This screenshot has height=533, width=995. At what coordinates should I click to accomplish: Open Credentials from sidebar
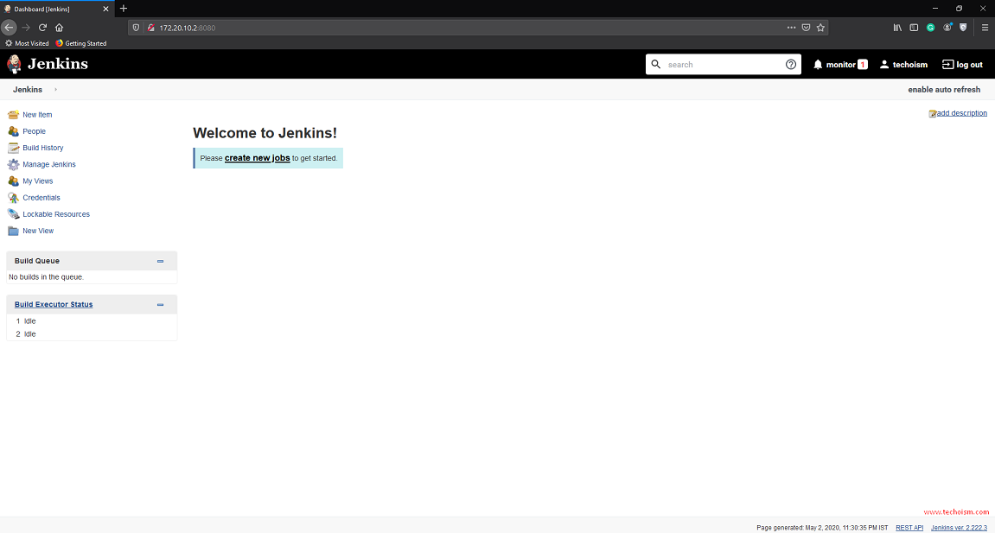tap(41, 198)
